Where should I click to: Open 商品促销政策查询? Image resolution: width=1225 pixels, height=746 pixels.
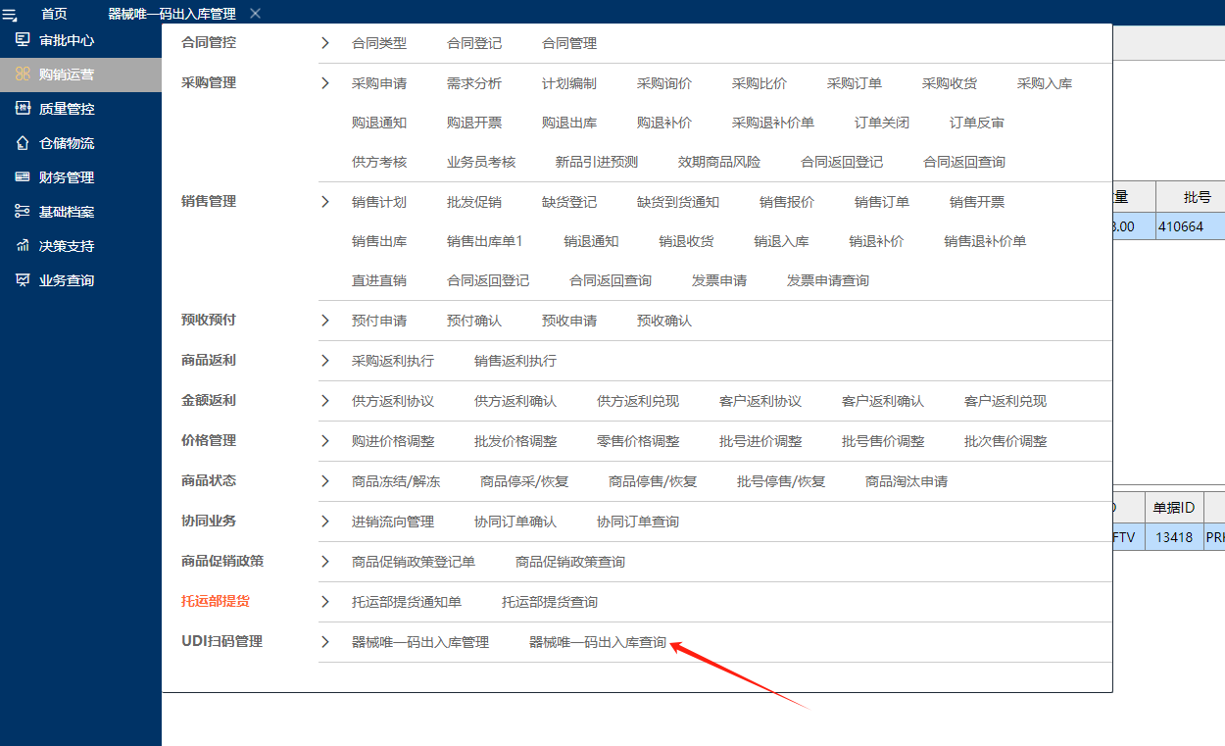(570, 562)
